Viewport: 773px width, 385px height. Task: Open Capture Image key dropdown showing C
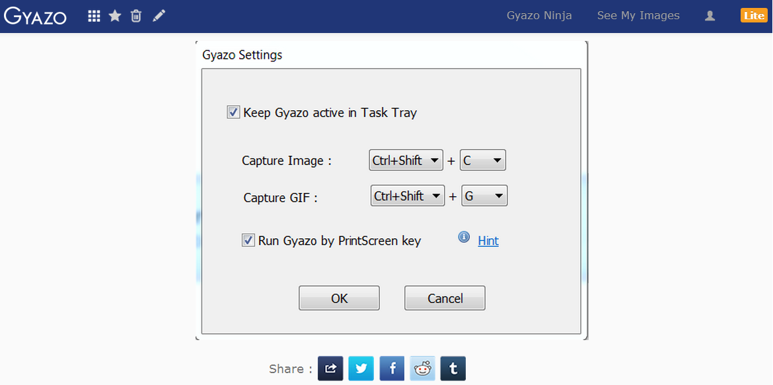coord(483,160)
